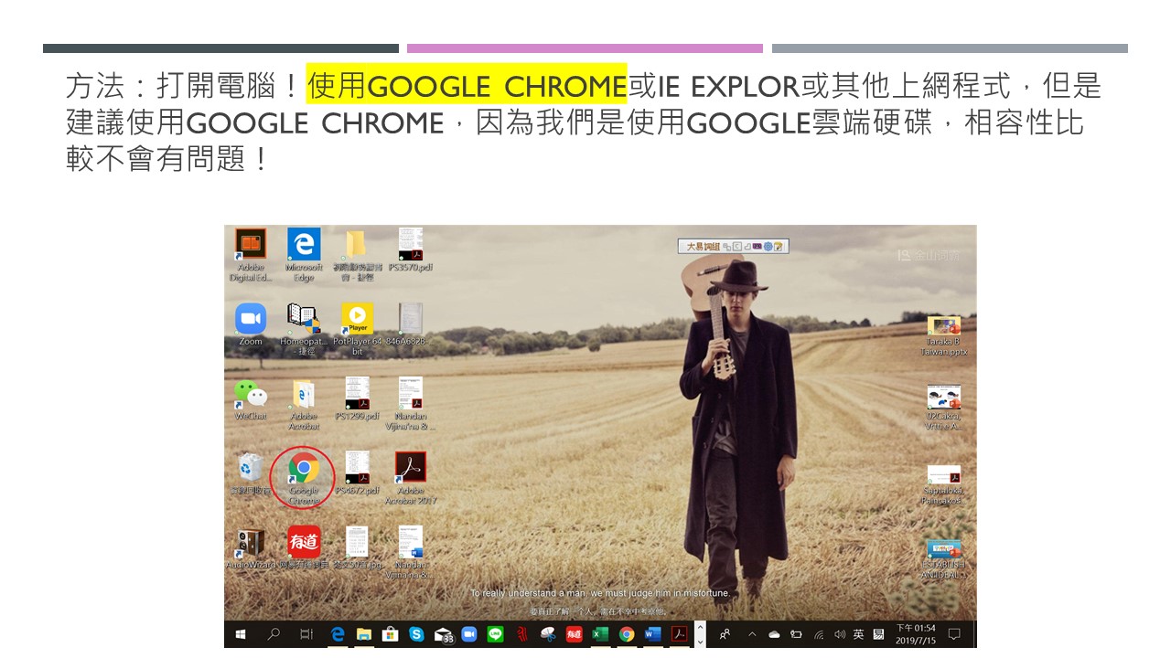Open the Zoom desktop shortcut
Viewport: 1171px width, 658px height.
pos(251,324)
